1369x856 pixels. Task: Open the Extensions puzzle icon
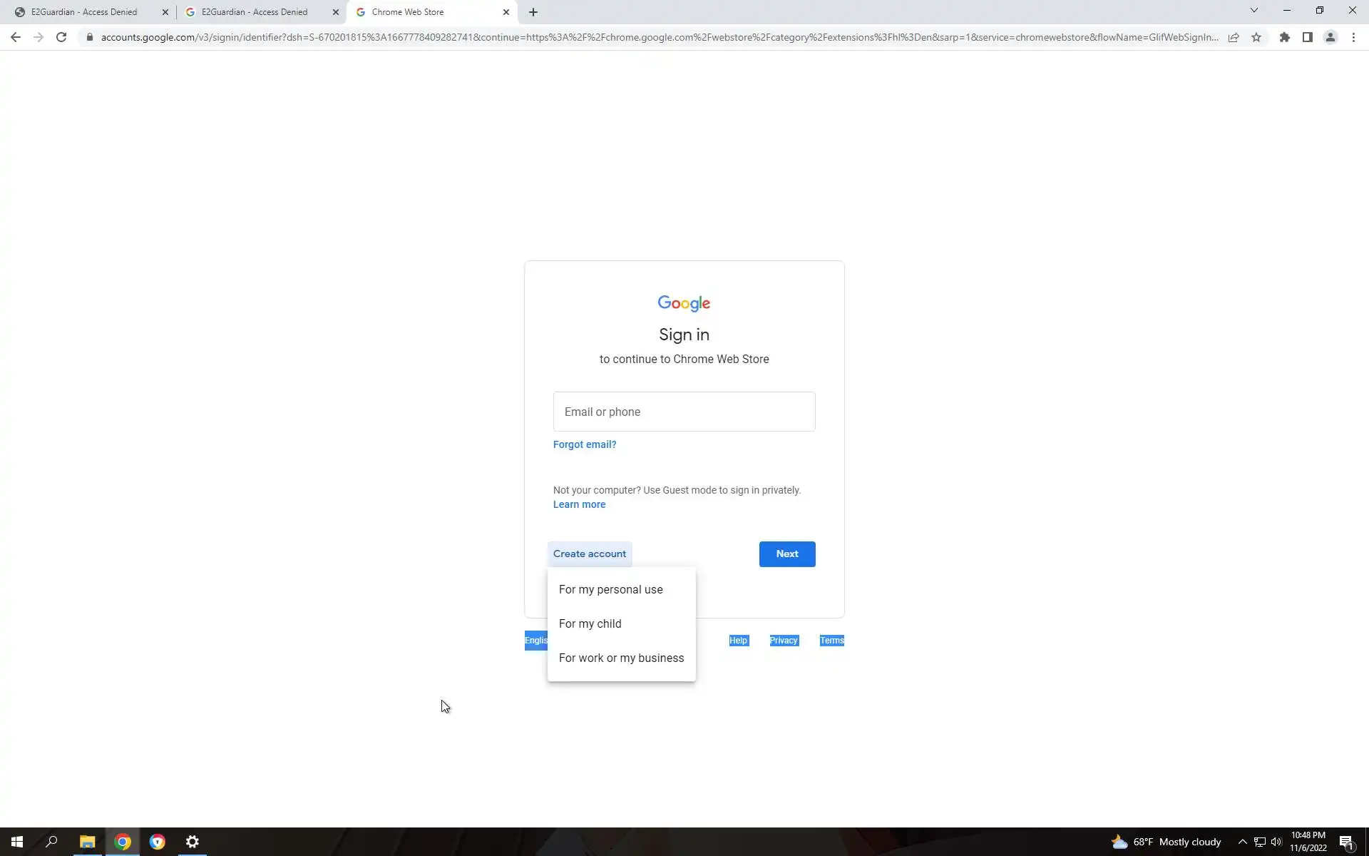[1284, 37]
